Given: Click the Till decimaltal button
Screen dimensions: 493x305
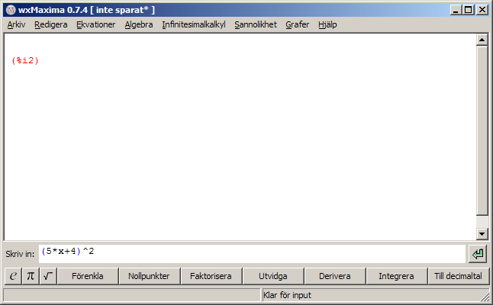Looking at the screenshot, I should tap(458, 276).
